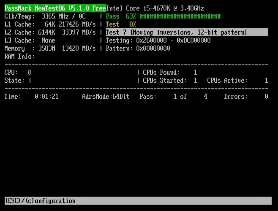Click the Test 0% progress indicator
The height and width of the screenshot is (211, 278).
click(x=121, y=24)
